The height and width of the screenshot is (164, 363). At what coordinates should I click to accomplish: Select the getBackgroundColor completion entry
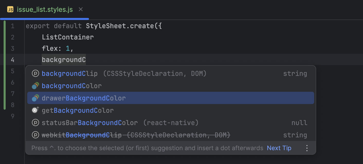tap(78, 110)
